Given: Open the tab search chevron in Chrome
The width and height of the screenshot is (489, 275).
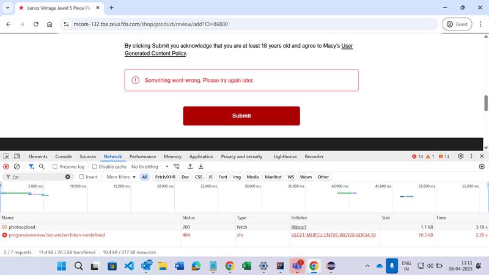Looking at the screenshot, I should [x=7, y=8].
